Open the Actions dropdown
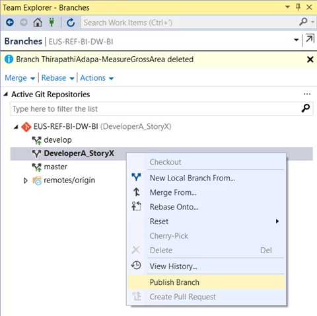The width and height of the screenshot is (317, 316). click(97, 78)
